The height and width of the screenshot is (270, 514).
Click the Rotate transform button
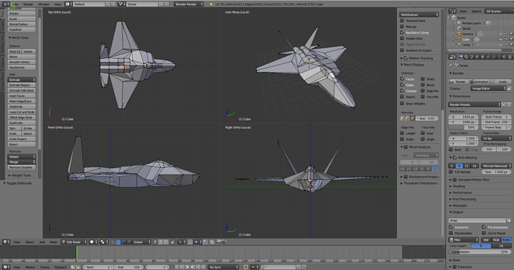coord(22,13)
